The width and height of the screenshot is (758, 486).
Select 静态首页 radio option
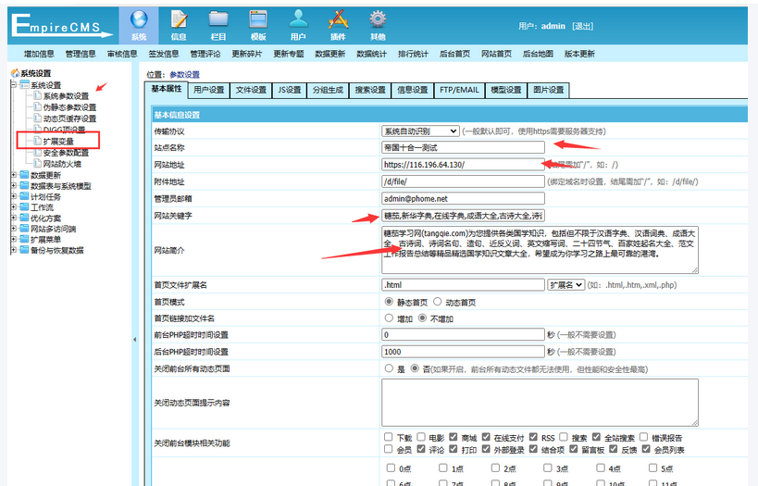(389, 301)
